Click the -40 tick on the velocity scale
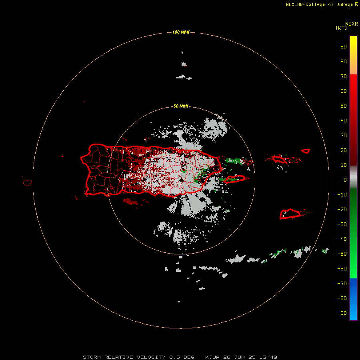Screen dimensions: 360x360 pos(342,239)
